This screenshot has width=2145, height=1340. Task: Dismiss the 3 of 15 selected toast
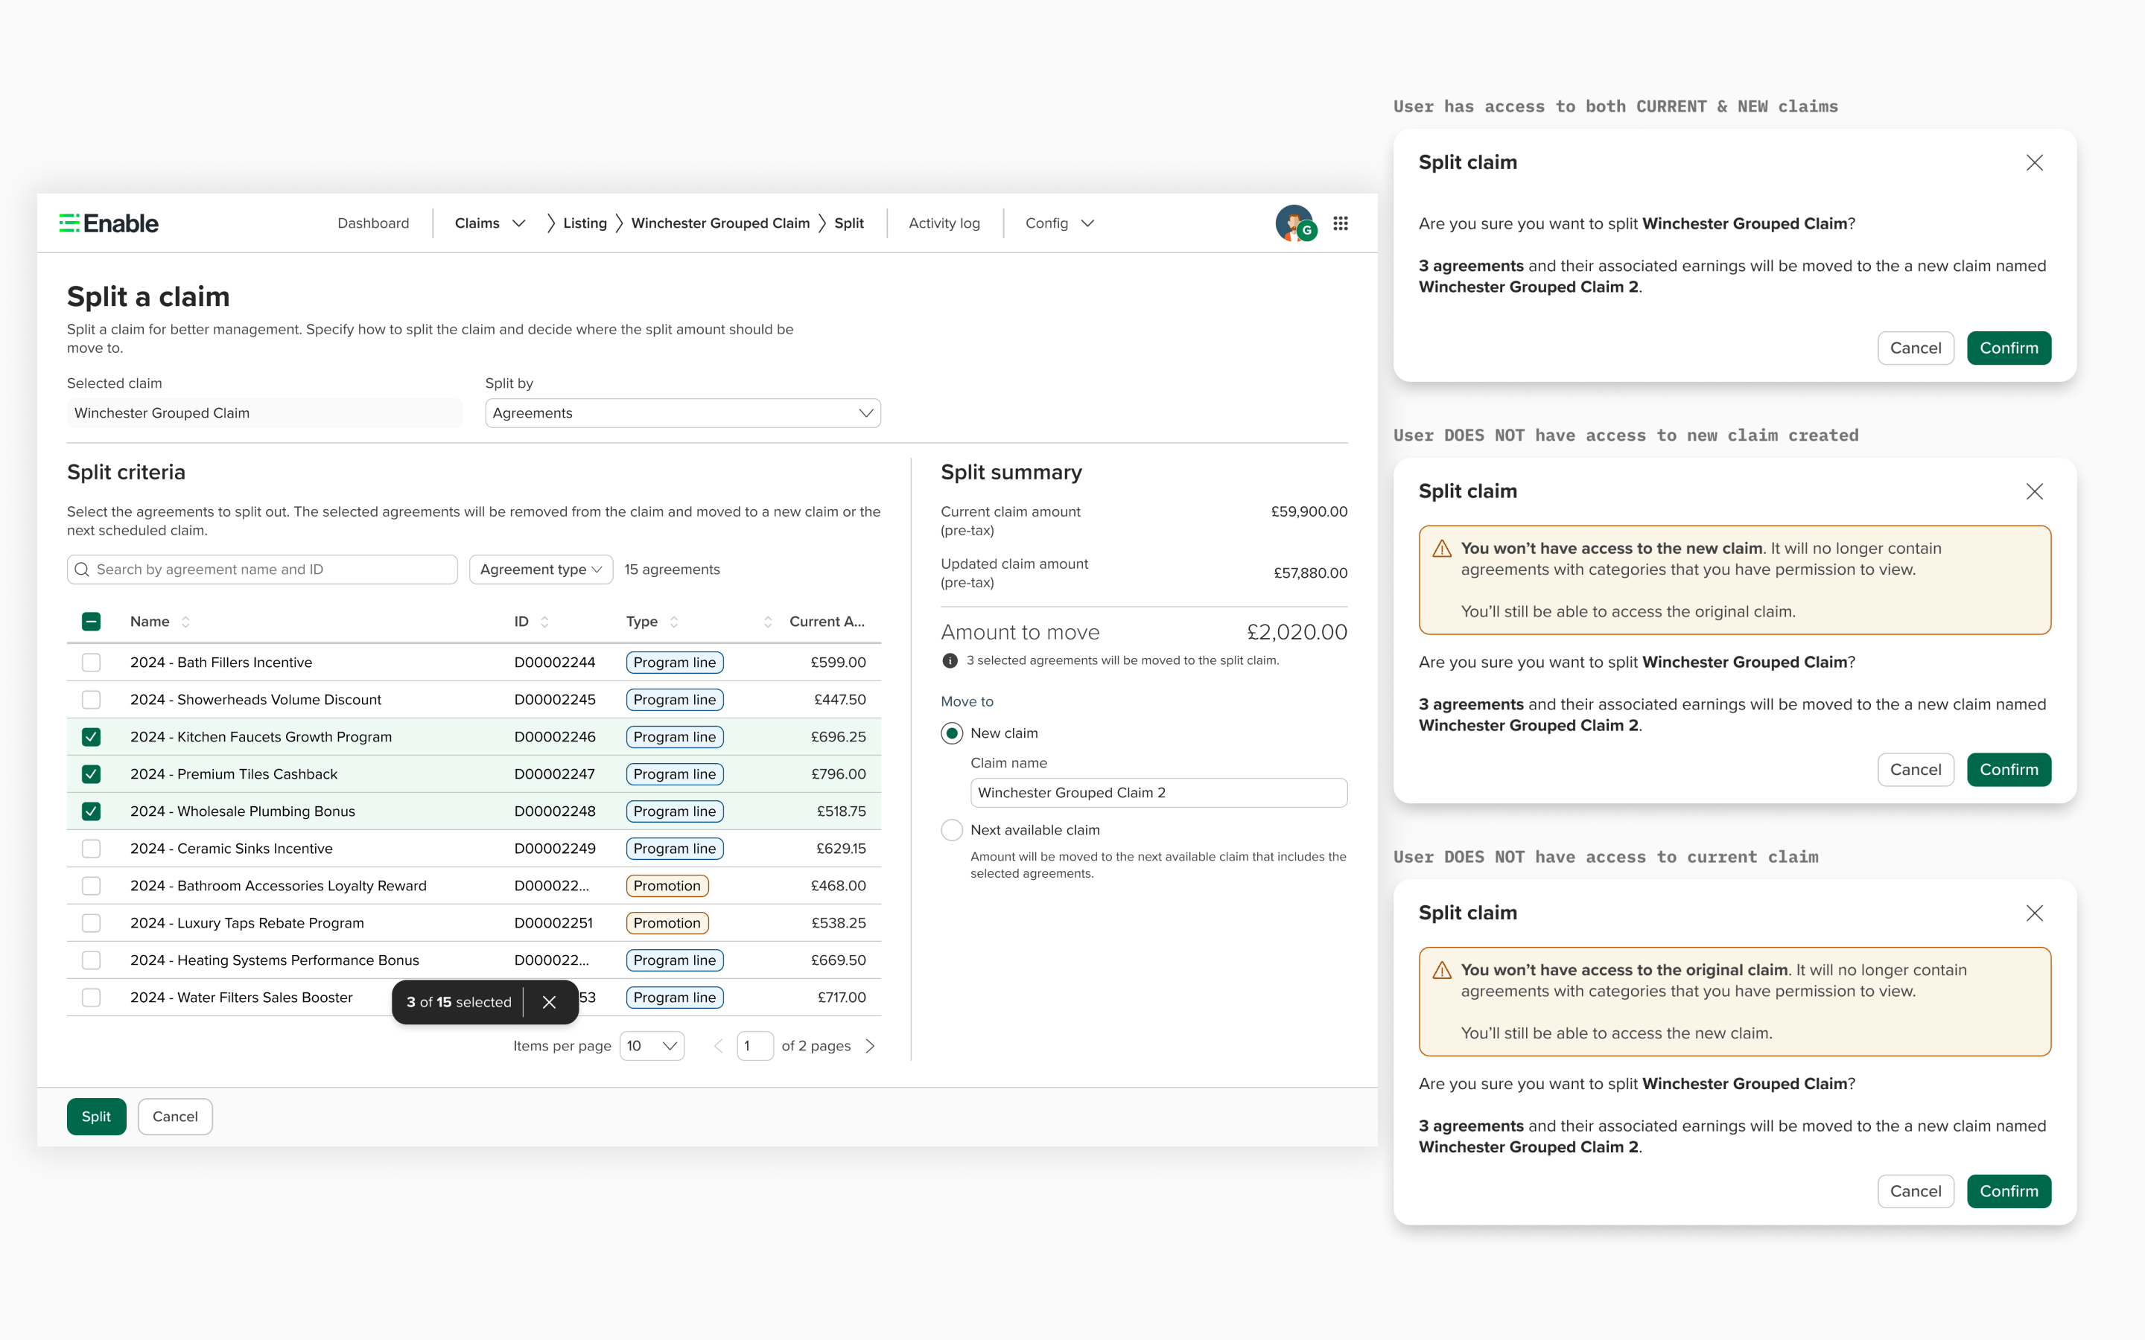point(550,1001)
